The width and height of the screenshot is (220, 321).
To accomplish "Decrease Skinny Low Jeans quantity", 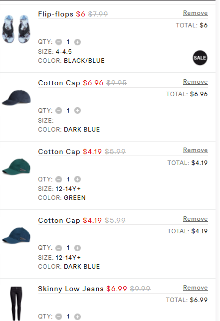I will click(58, 317).
